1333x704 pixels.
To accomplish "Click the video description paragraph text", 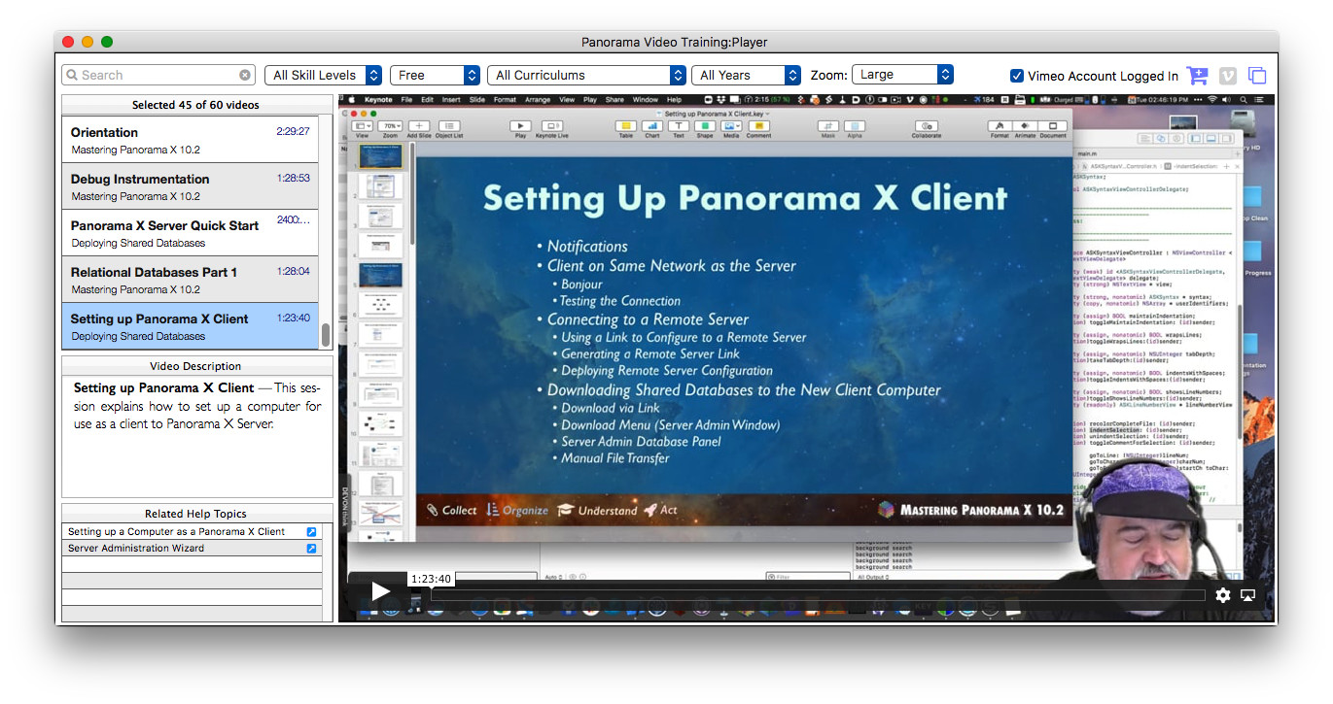I will click(197, 406).
